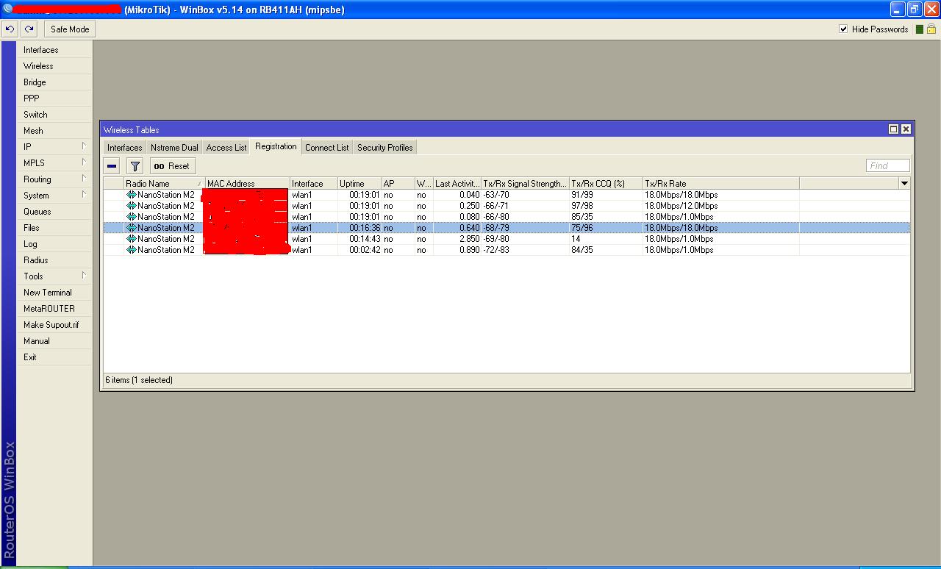Expand the Routing submenu
The height and width of the screenshot is (569, 941).
[x=84, y=179]
